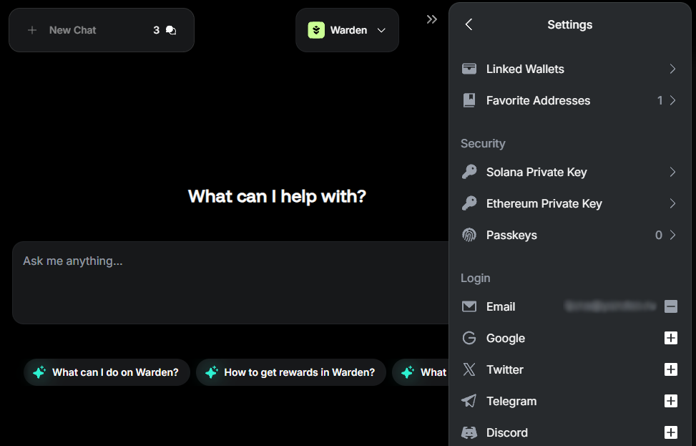Select the Warden agent button

(x=347, y=30)
